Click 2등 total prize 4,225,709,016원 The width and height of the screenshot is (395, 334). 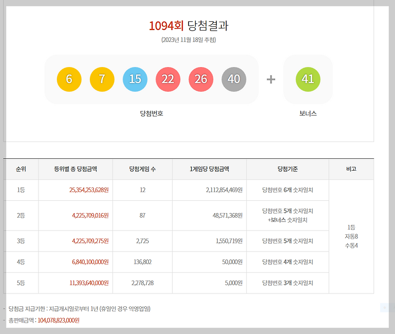click(90, 216)
